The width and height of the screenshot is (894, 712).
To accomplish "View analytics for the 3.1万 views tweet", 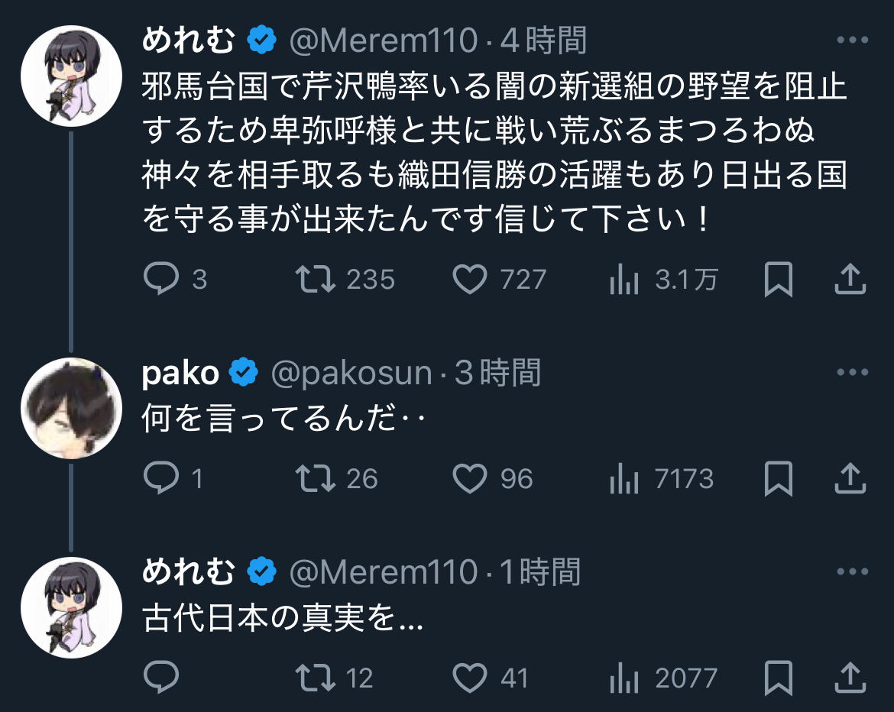I will [x=624, y=280].
